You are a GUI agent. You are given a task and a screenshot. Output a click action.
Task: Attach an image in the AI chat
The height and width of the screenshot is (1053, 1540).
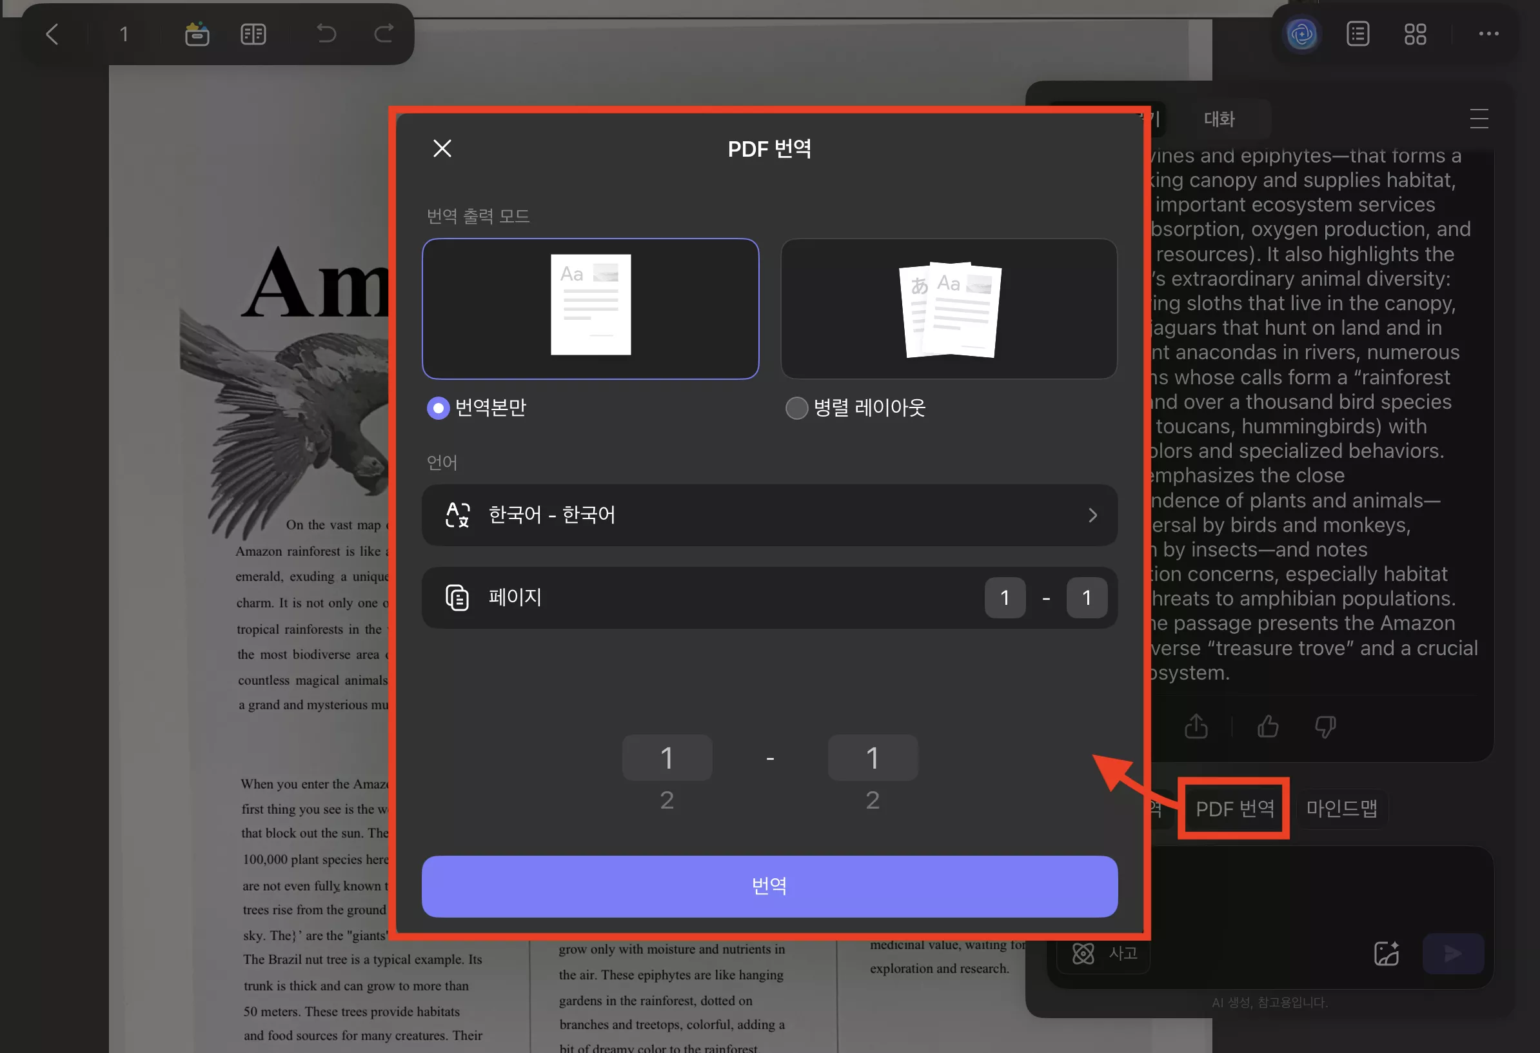click(x=1387, y=954)
